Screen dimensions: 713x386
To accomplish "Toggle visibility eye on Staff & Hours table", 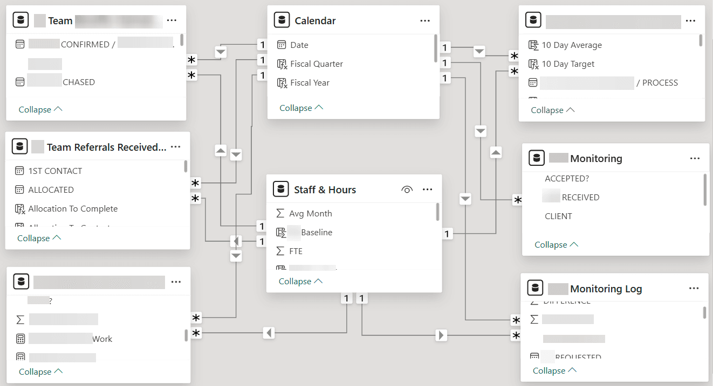I will (x=407, y=189).
